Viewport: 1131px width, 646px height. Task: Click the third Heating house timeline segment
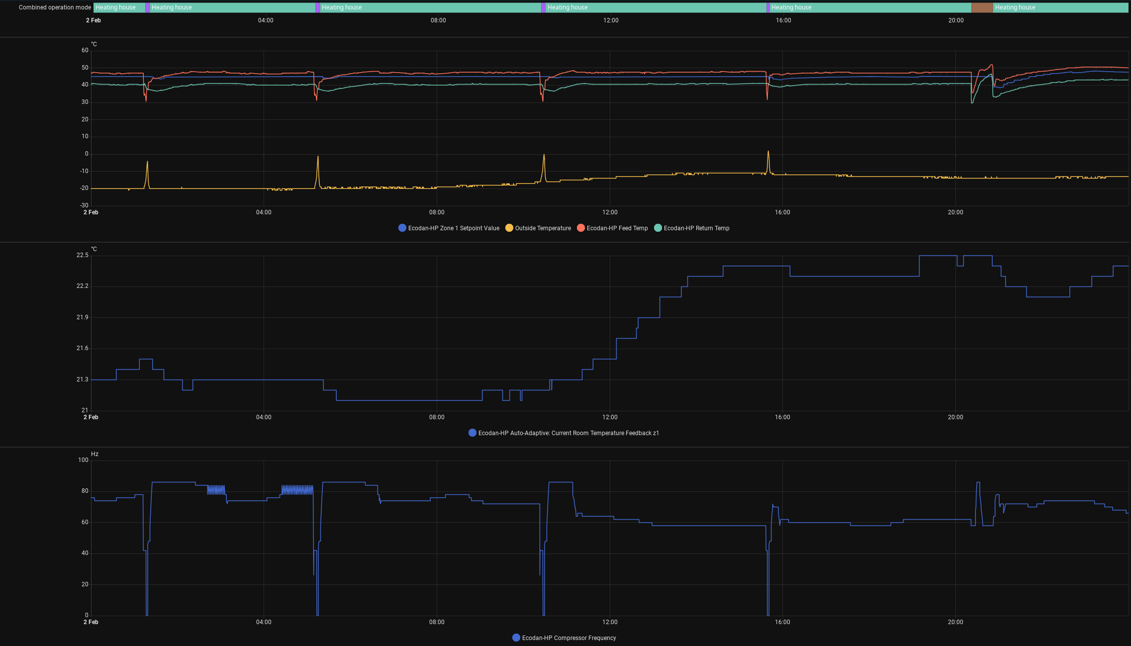(430, 7)
